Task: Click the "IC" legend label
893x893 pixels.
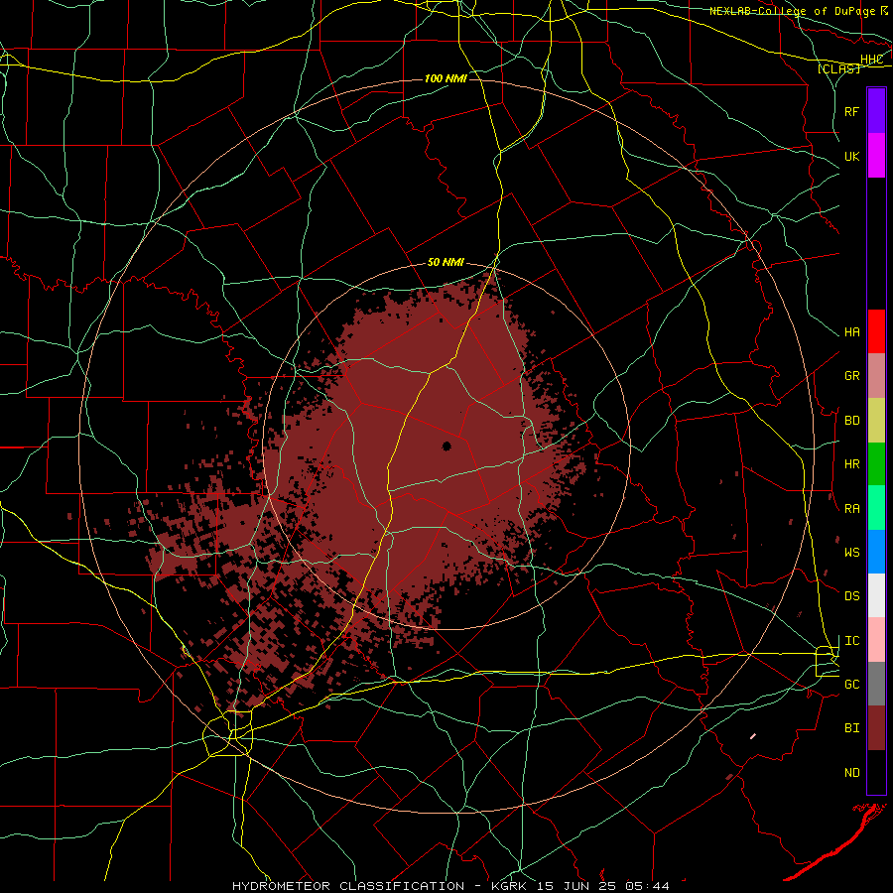Action: [851, 641]
